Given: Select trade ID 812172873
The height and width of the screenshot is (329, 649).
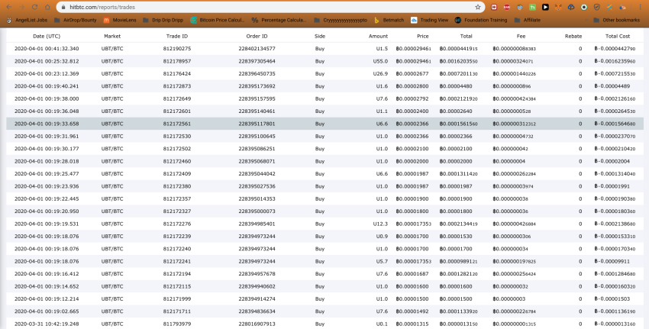Looking at the screenshot, I should [176, 86].
